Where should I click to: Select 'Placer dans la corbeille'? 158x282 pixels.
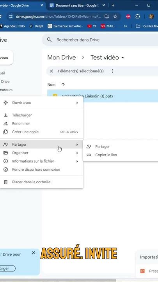pos(41,182)
